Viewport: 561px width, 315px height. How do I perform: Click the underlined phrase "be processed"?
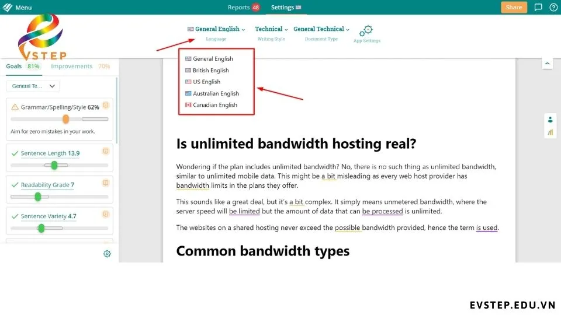[x=382, y=211]
